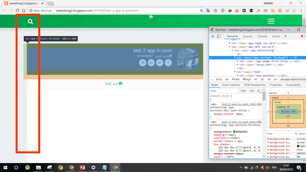Open source link test-2-app-in-post.html:989

click(241, 104)
